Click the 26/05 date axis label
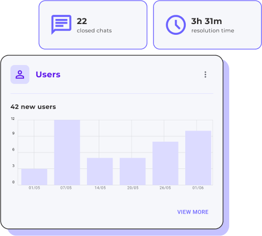This screenshot has width=262, height=236. coord(165,188)
